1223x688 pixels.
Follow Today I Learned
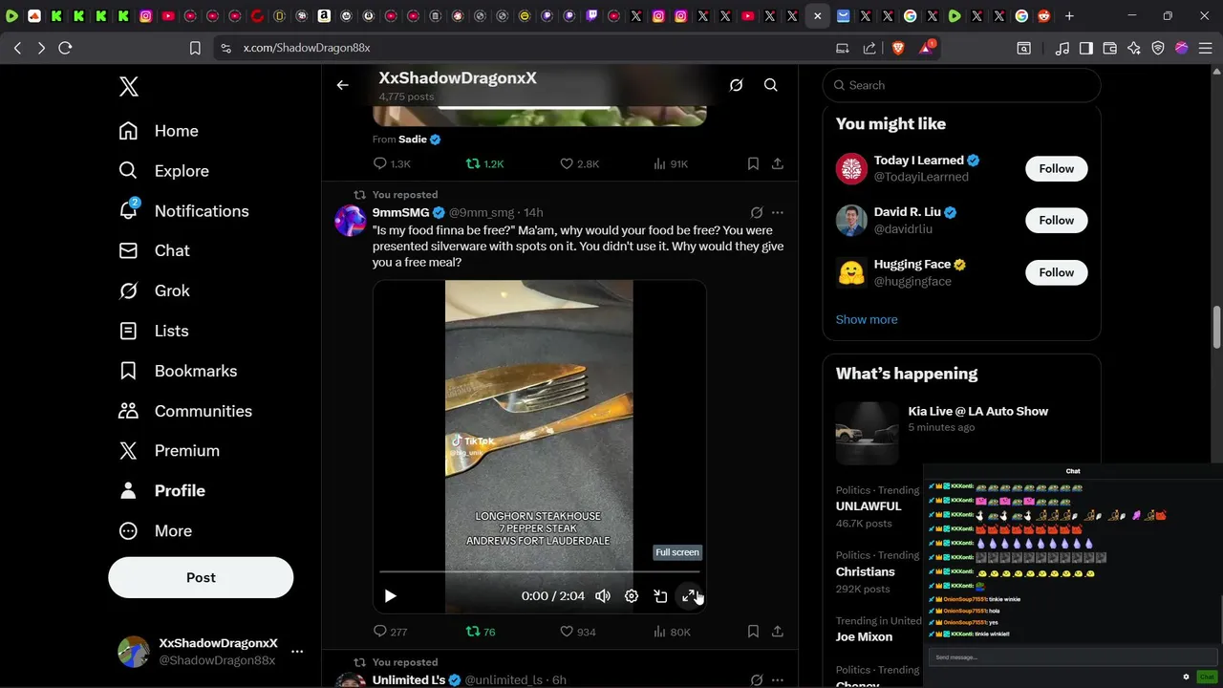[1057, 168]
